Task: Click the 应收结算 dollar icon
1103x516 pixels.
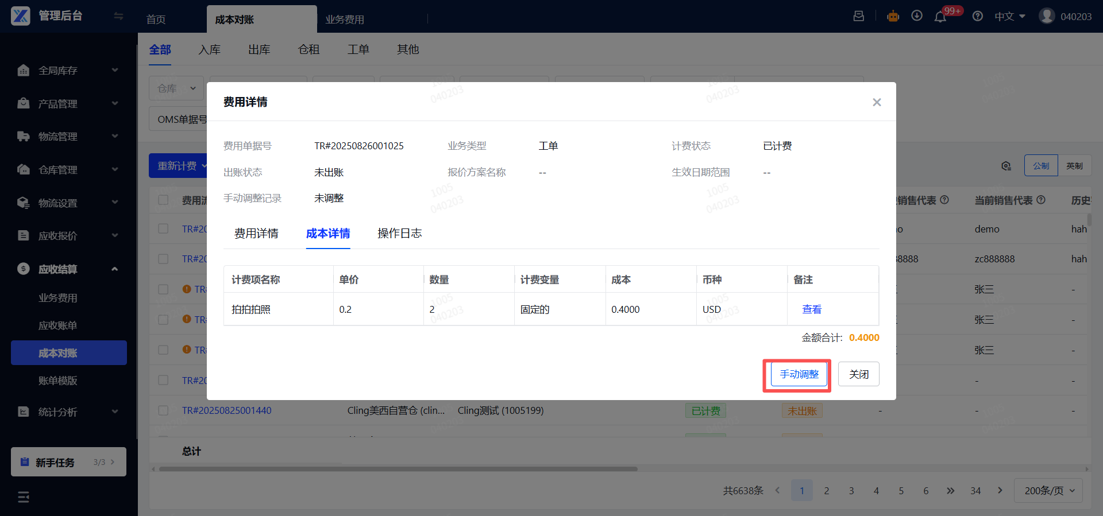Action: click(24, 269)
